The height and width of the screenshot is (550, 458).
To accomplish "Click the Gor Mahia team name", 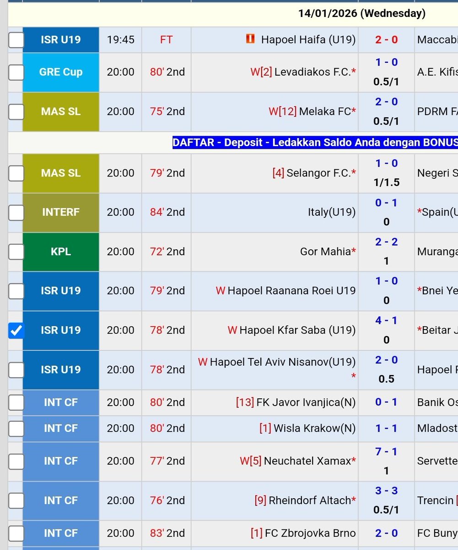I will [x=325, y=252].
